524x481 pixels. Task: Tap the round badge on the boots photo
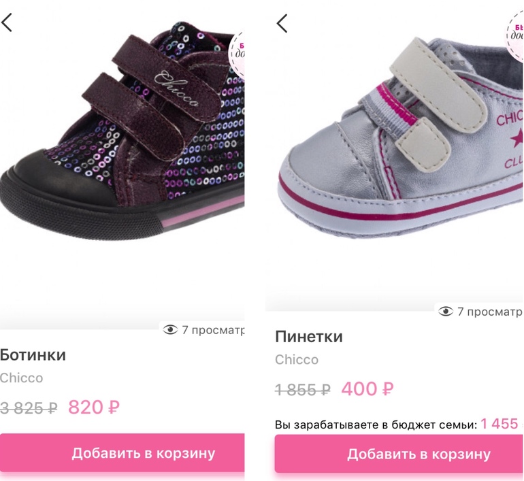pyautogui.click(x=238, y=50)
